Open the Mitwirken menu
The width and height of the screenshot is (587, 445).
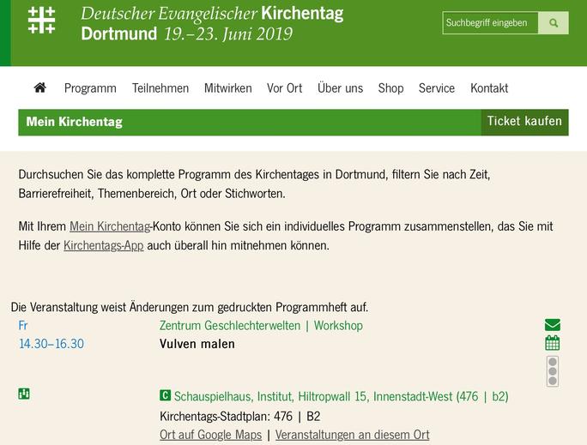[228, 88]
